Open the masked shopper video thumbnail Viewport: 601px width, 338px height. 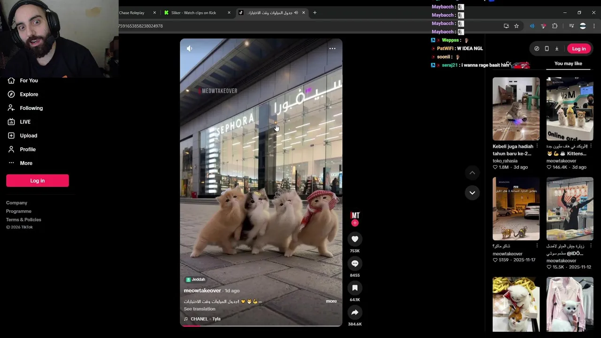coord(570,208)
